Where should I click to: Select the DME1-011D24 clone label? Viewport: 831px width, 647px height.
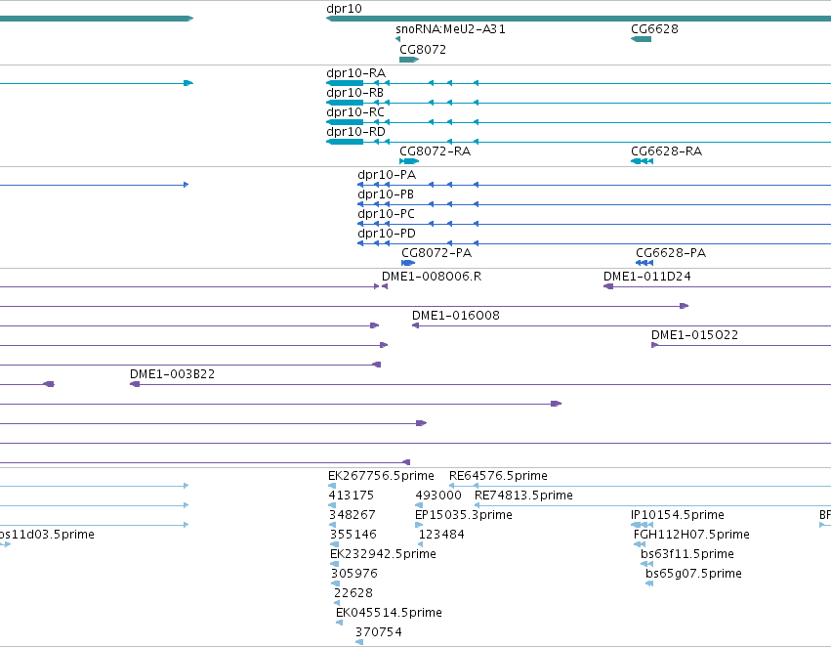[647, 277]
